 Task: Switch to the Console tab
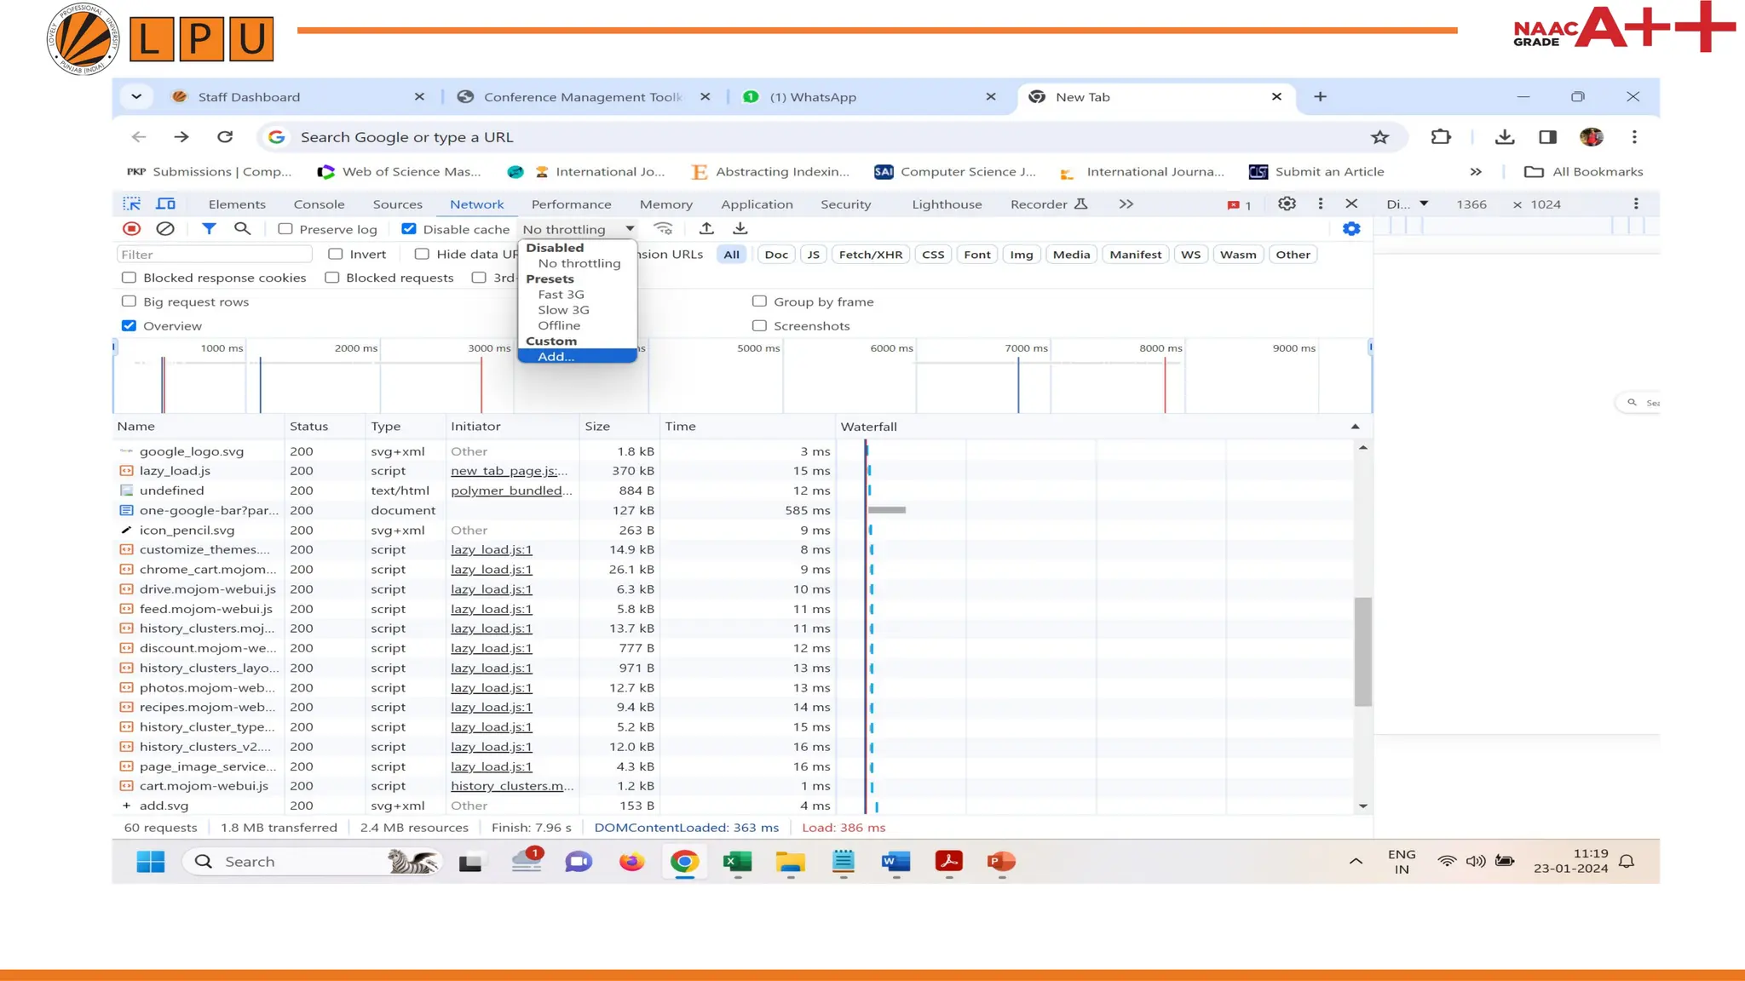point(319,204)
